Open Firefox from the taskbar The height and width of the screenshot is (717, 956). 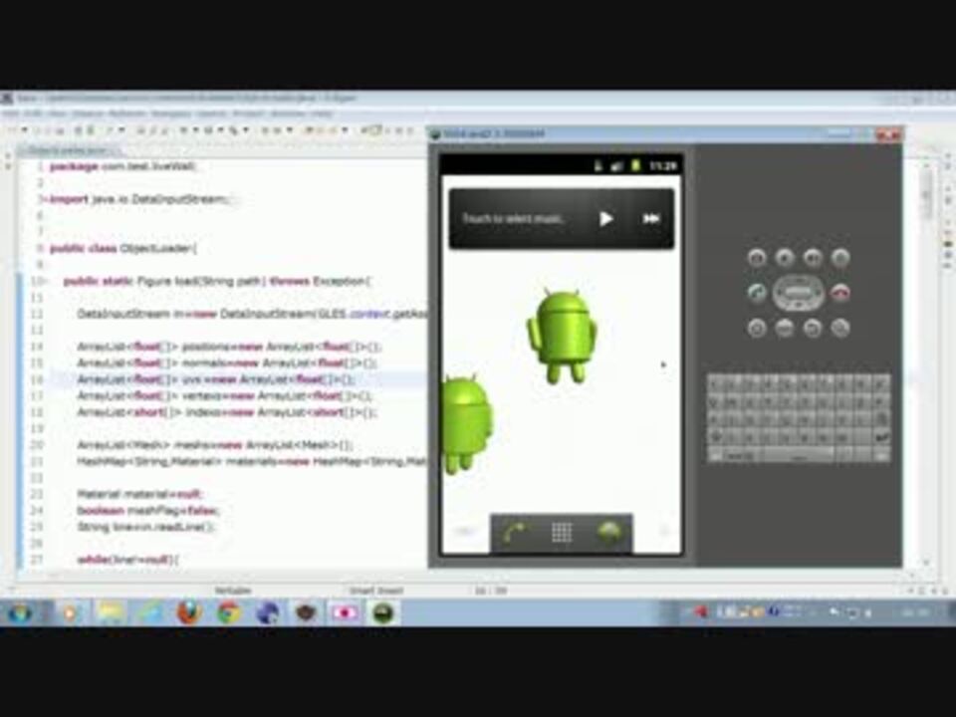tap(189, 612)
